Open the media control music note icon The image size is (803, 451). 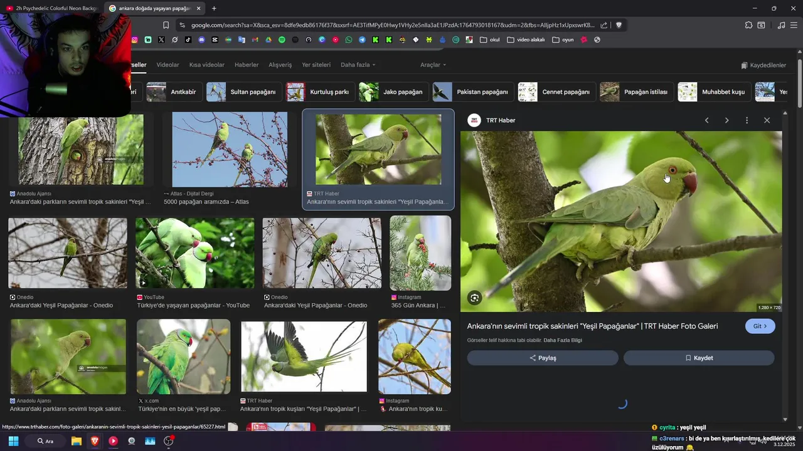click(781, 25)
